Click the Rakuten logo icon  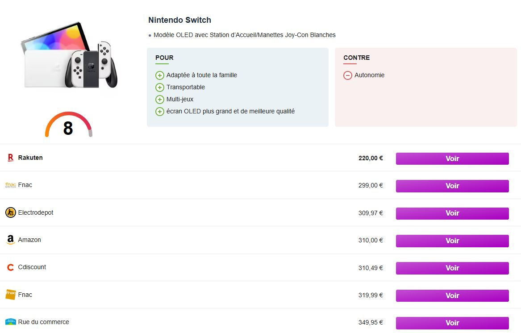[x=11, y=158]
